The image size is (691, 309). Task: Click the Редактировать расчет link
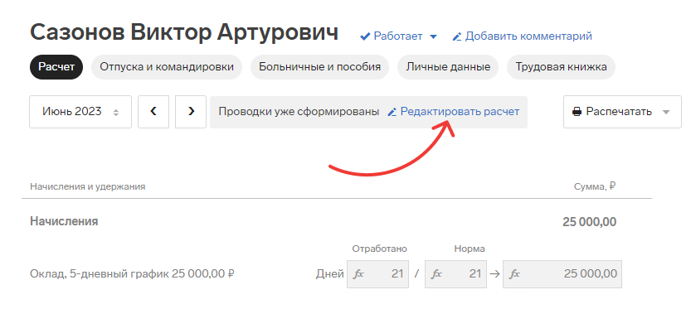tap(460, 112)
